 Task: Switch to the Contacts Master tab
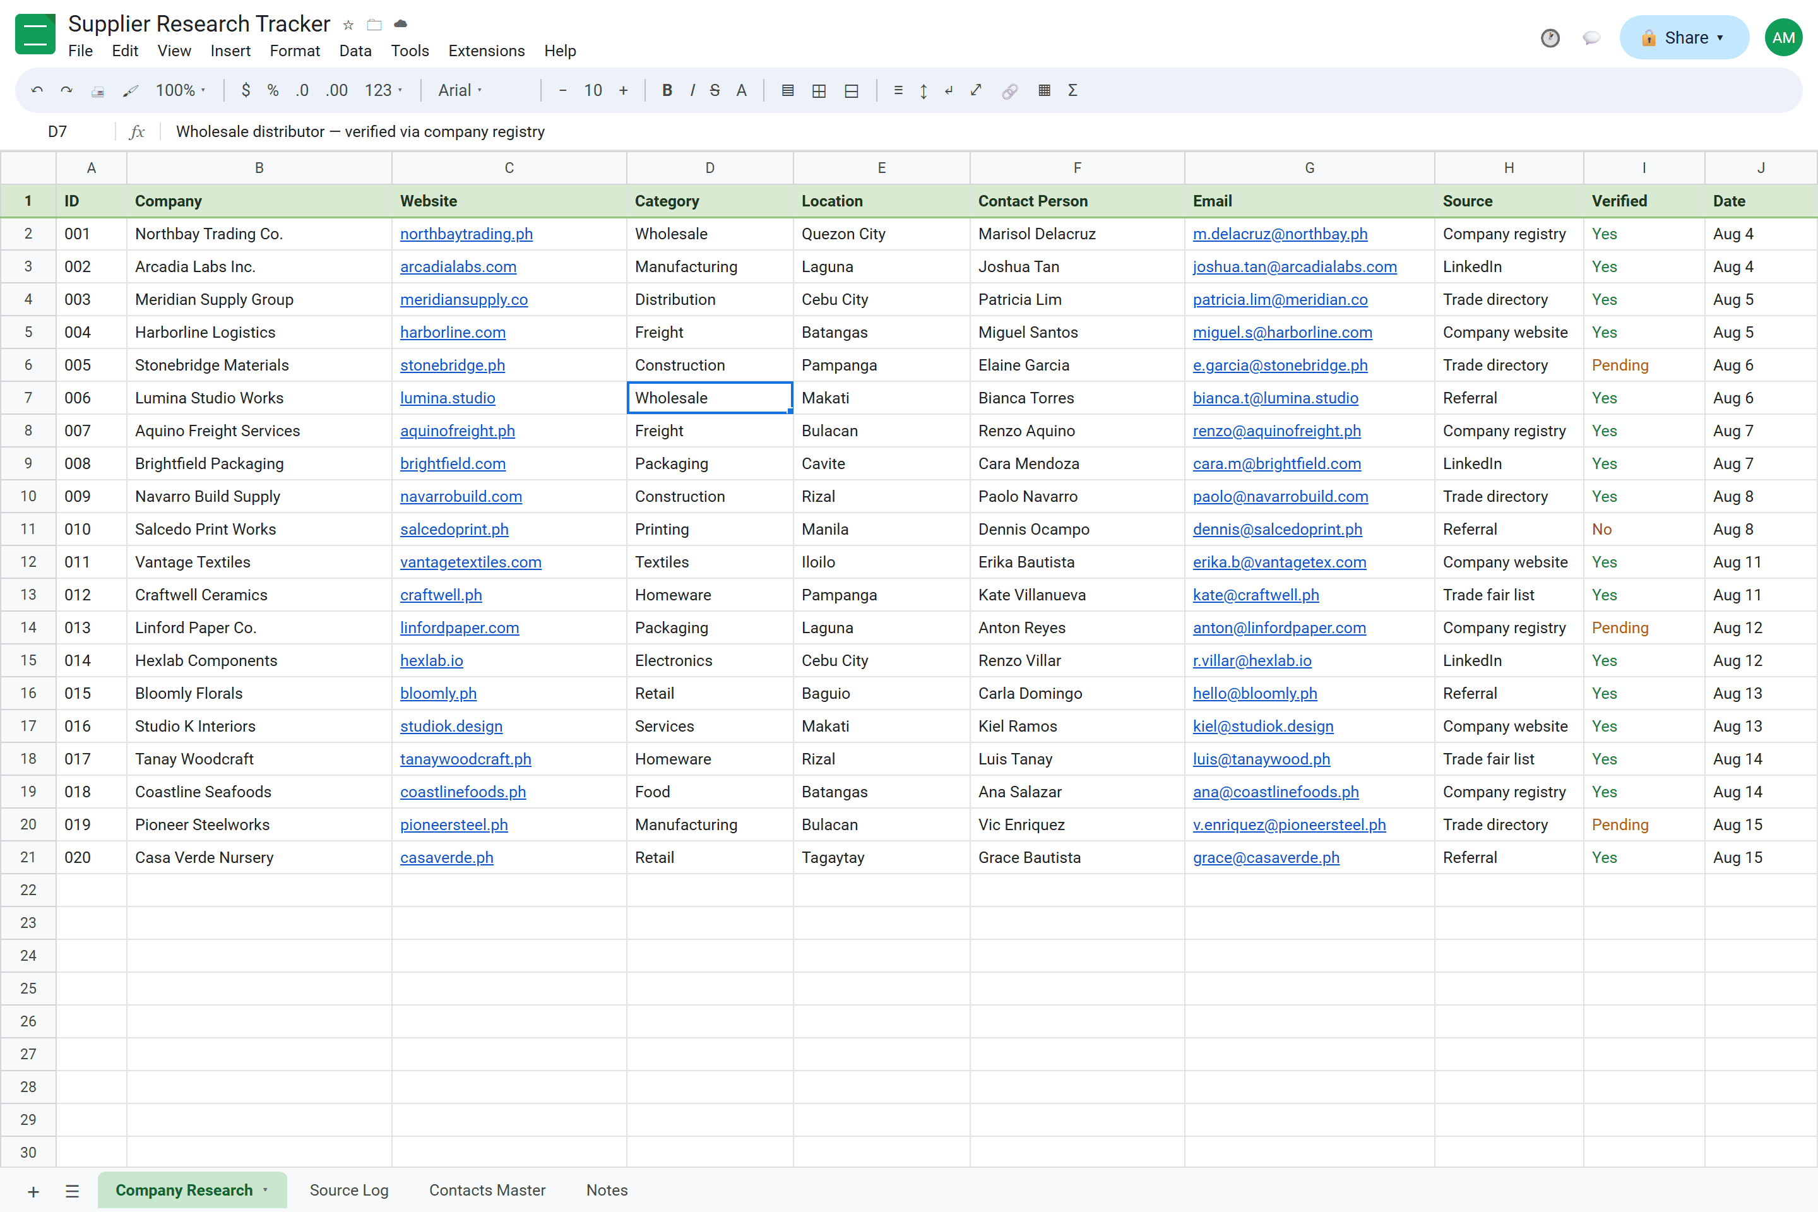(487, 1191)
